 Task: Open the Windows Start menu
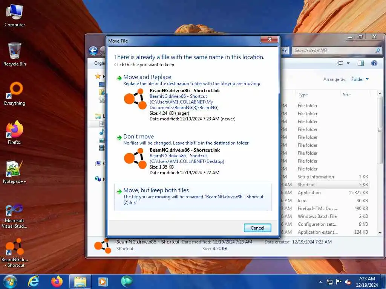10,281
